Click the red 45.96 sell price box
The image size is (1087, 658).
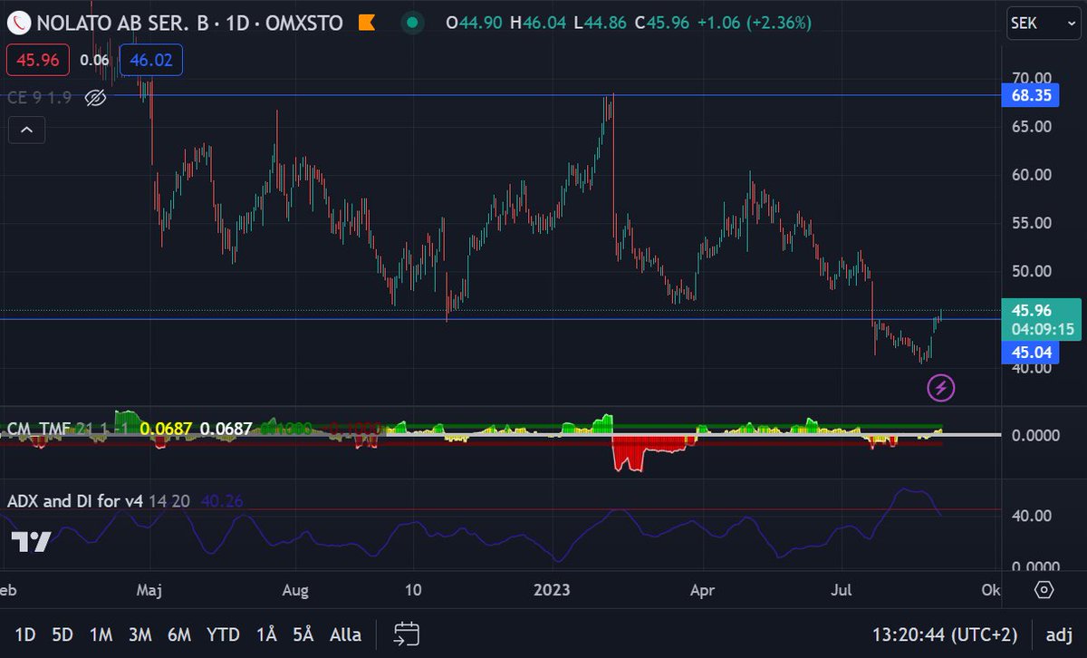(x=38, y=61)
